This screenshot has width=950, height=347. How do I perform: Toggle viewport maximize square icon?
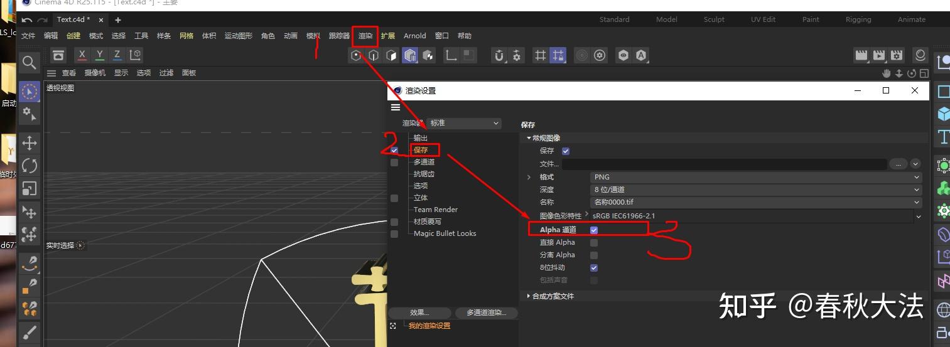(924, 73)
